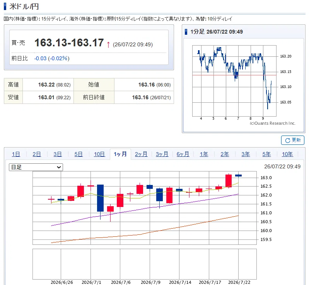This screenshot has width=309, height=285.
Task: Click the large blue candlestick in daily chart
Action: (x=100, y=198)
